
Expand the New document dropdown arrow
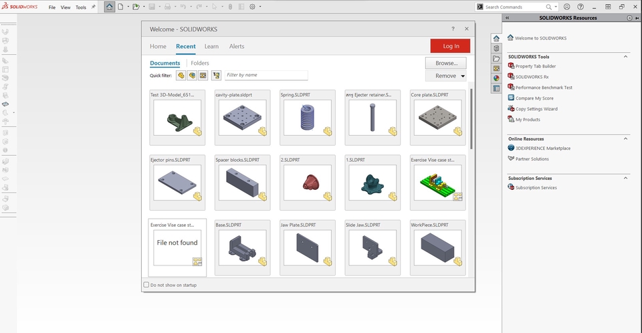click(128, 7)
